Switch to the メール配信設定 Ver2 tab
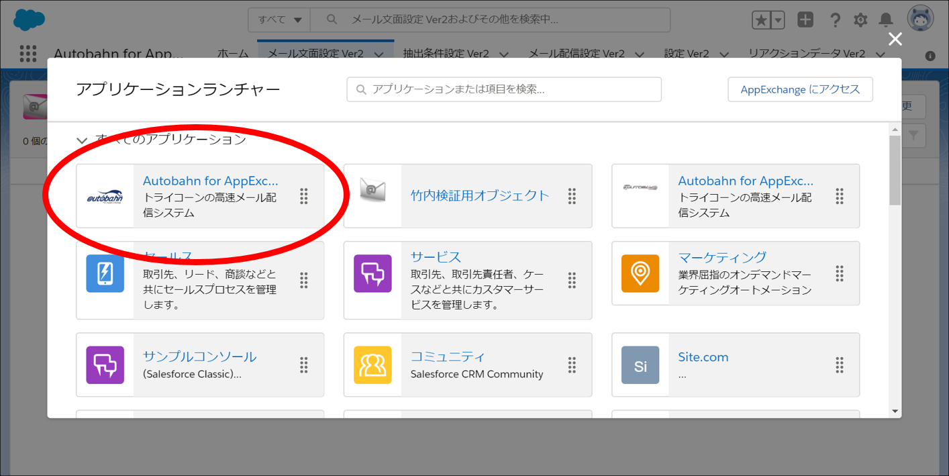Screen dimensions: 949x476 click(x=577, y=54)
